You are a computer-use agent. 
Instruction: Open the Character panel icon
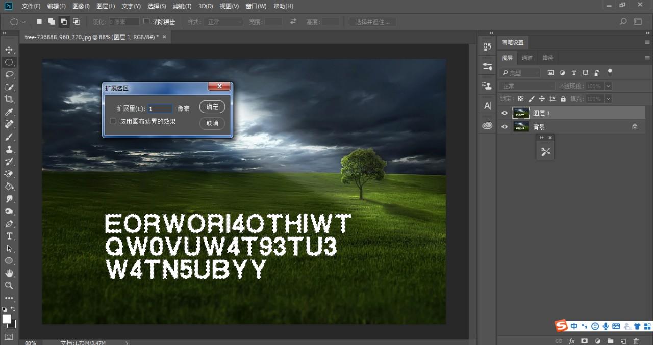coord(487,105)
